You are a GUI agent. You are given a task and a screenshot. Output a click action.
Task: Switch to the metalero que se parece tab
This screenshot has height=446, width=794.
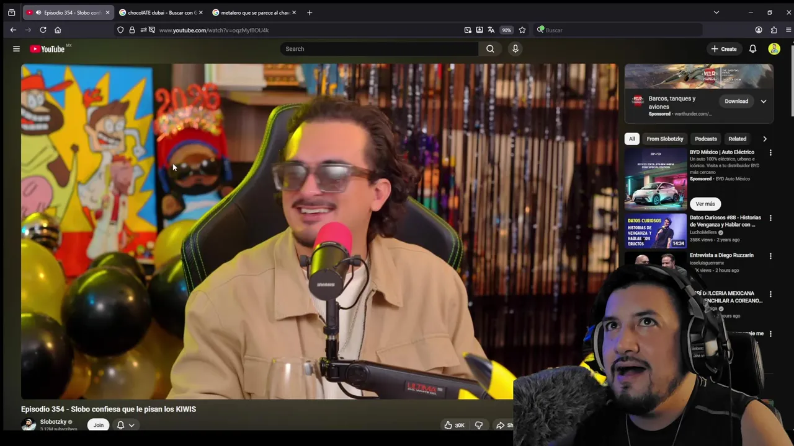click(x=255, y=12)
